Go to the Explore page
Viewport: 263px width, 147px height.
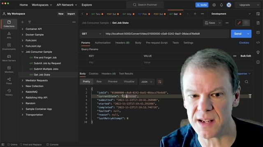(87, 5)
